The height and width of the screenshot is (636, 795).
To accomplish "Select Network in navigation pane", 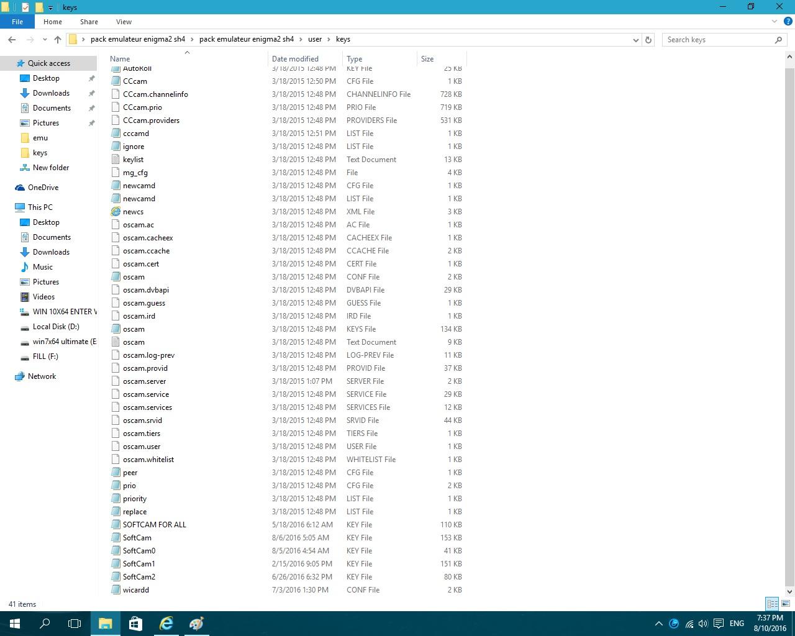I will (x=42, y=376).
